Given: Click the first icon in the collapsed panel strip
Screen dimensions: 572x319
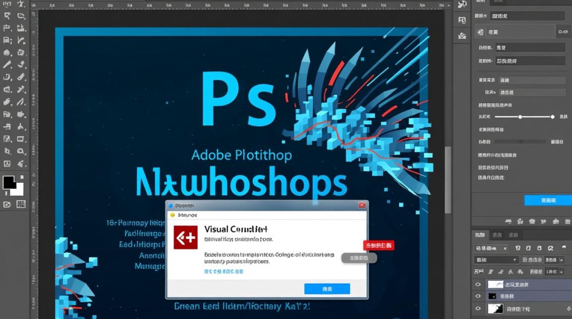Looking at the screenshot, I should click(462, 5).
